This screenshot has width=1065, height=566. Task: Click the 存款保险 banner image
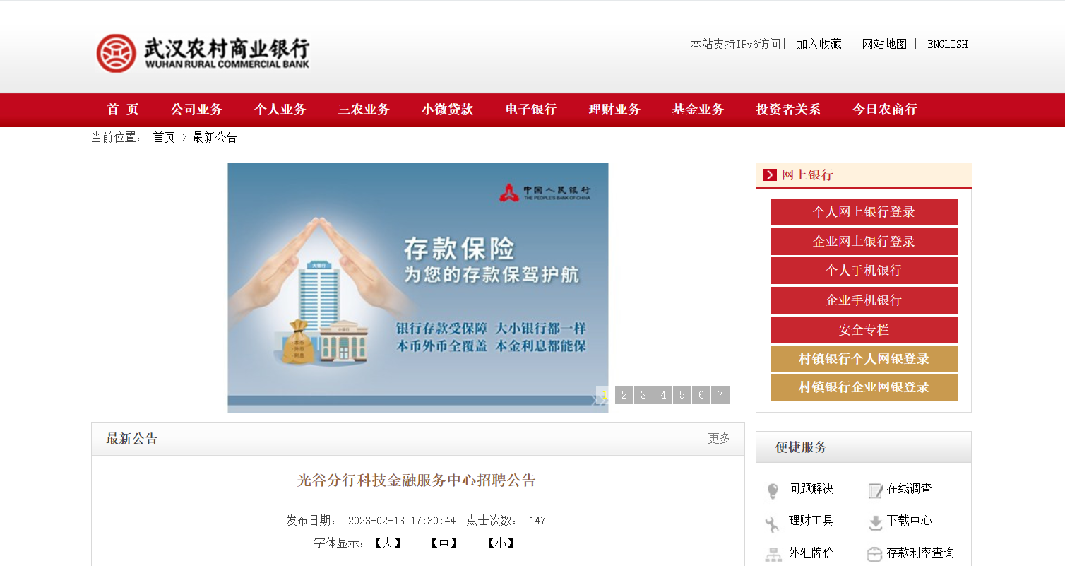coord(418,288)
